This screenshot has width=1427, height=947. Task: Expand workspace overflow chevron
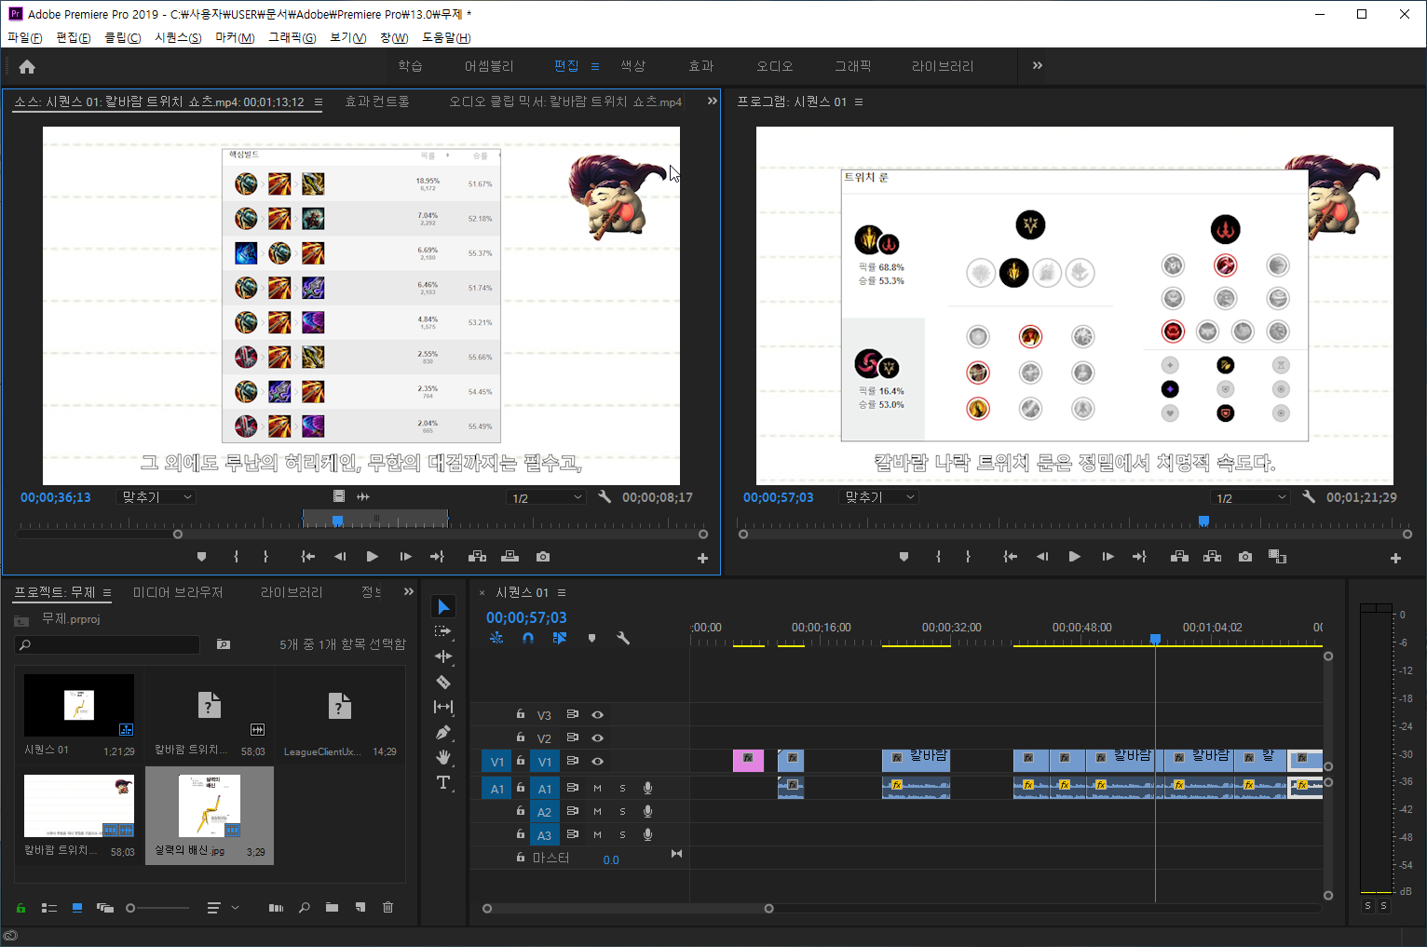pyautogui.click(x=1038, y=65)
